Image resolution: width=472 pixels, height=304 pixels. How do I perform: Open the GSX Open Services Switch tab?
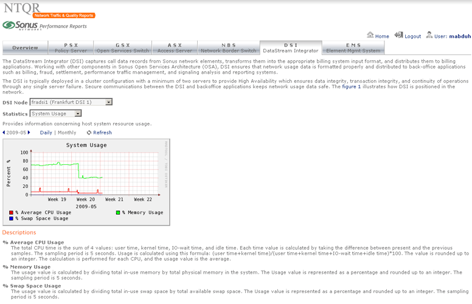pos(123,47)
